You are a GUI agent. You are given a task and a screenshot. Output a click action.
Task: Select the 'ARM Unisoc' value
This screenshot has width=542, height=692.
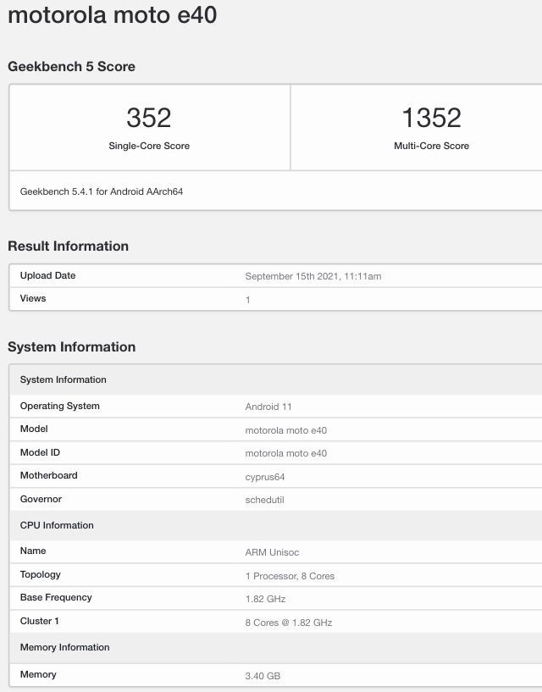tap(273, 552)
